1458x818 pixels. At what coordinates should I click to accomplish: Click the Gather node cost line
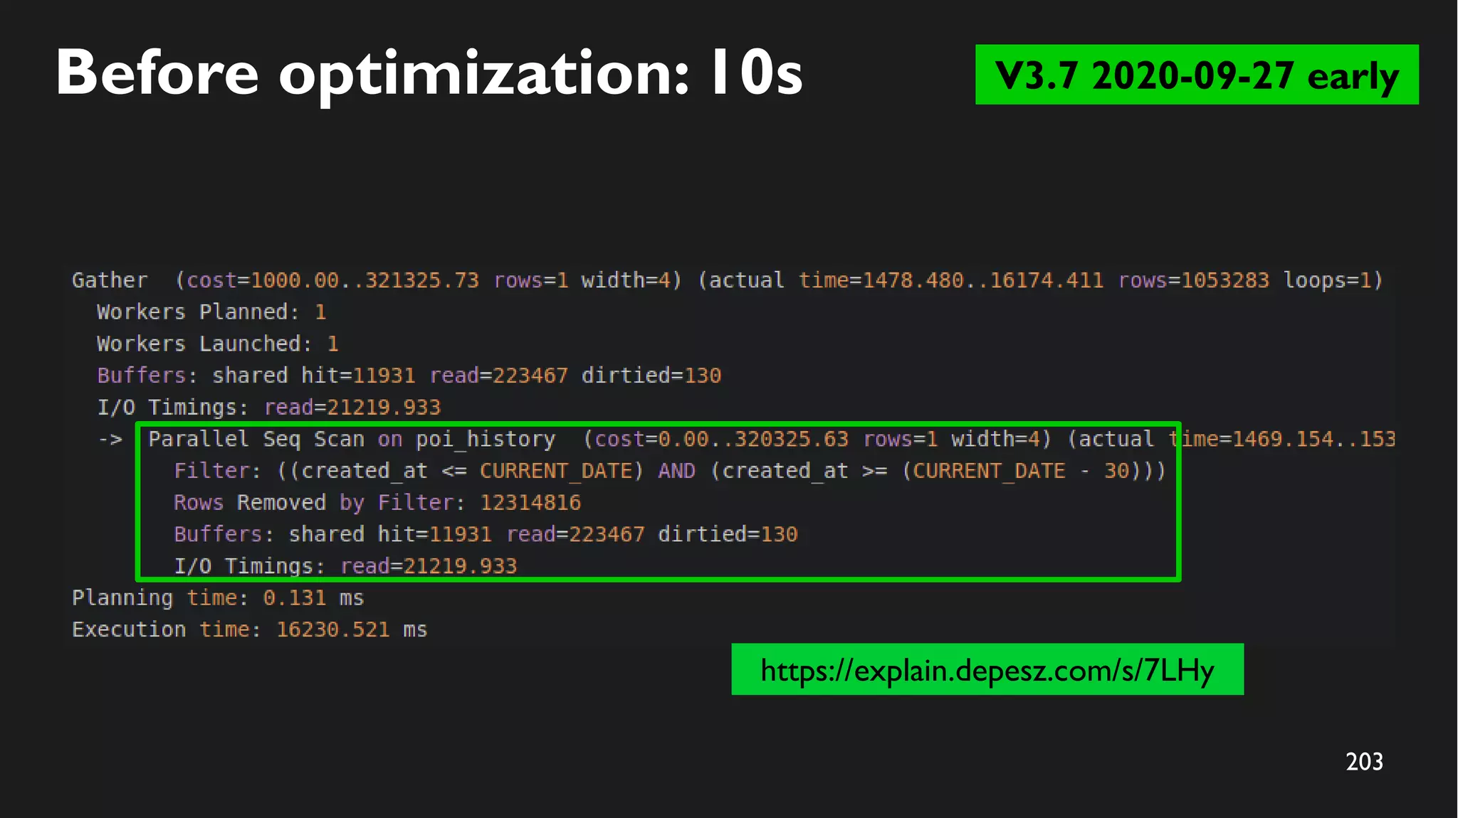click(x=727, y=280)
